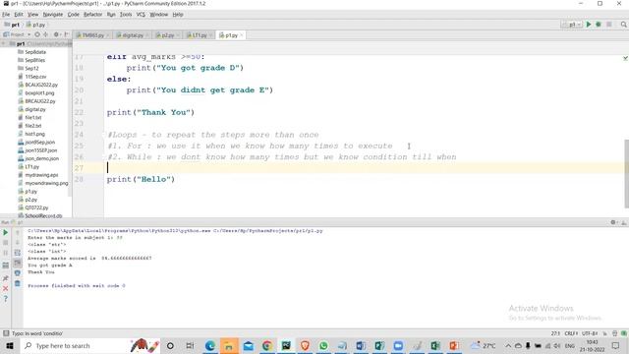Switch to the LT1.py editor tab

coord(200,35)
